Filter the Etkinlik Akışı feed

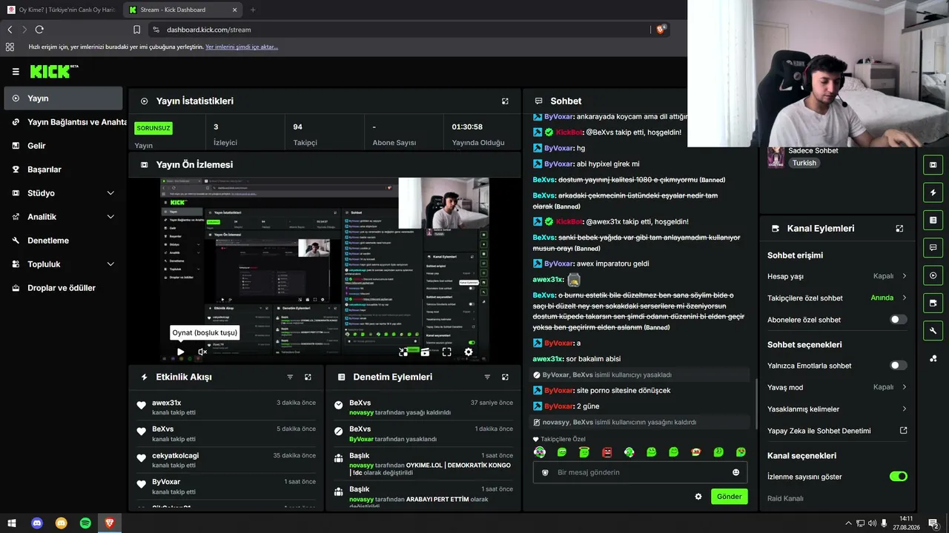click(290, 377)
